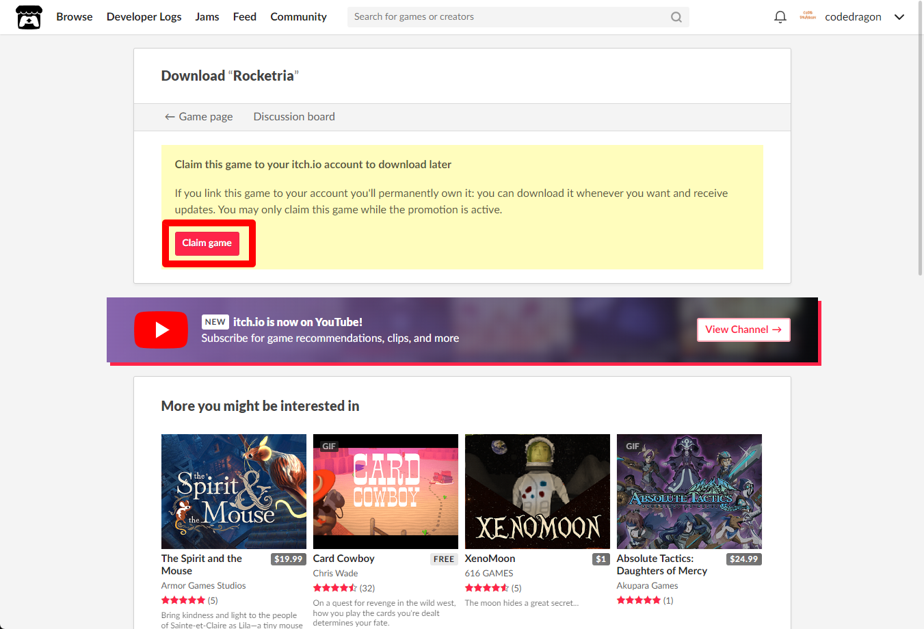Open the Feed page
The image size is (924, 629).
245,16
